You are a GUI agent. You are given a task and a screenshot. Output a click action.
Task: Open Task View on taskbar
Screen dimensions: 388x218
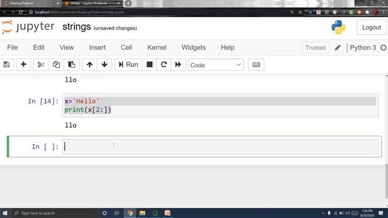(116, 213)
